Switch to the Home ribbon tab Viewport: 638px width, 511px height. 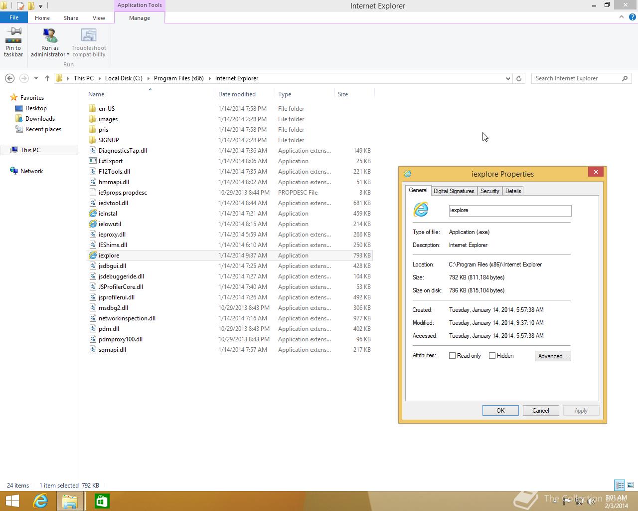point(42,17)
